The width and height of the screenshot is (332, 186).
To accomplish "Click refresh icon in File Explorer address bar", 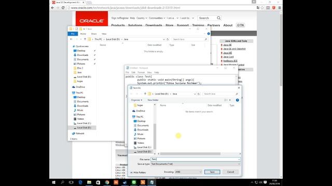I will [x=168, y=39].
